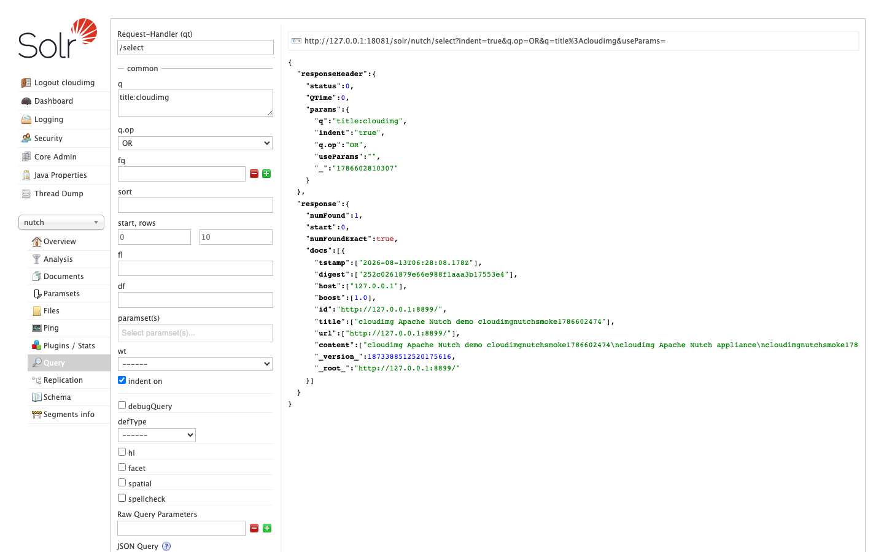Open the JSON Query help question icon

166,546
